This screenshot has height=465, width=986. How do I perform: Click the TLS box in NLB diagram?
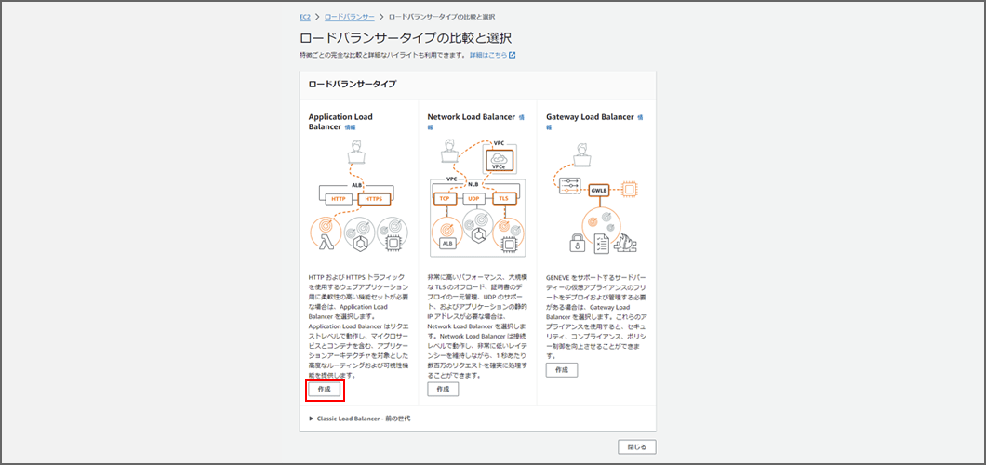tap(504, 199)
